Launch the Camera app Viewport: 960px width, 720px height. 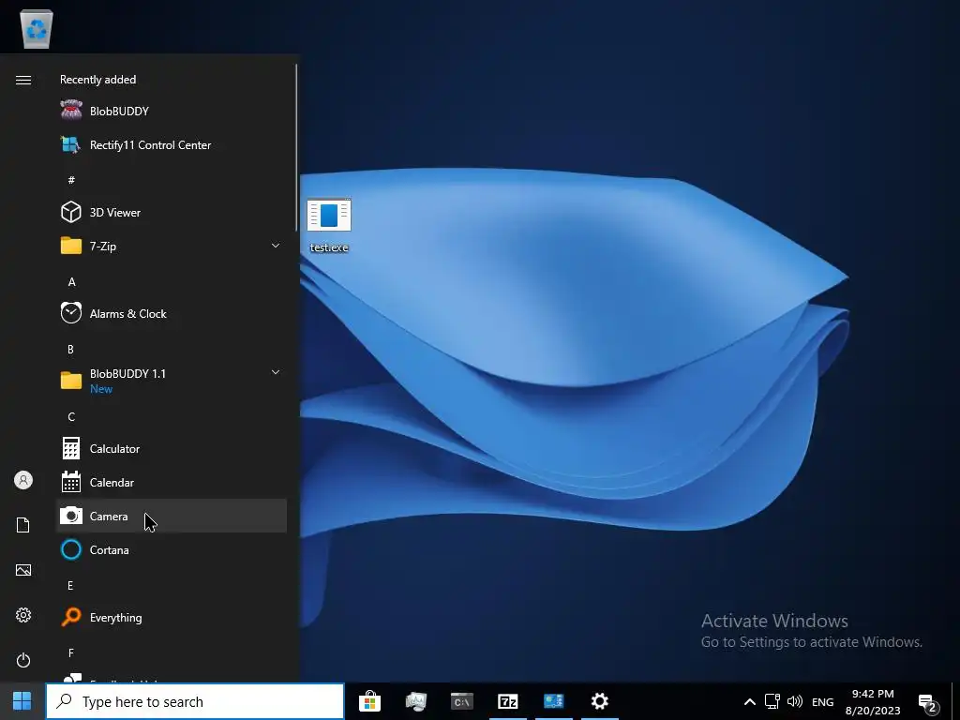tap(172, 517)
